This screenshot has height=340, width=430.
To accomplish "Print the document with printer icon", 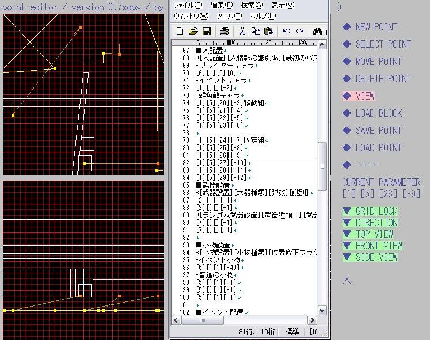I will [x=224, y=31].
